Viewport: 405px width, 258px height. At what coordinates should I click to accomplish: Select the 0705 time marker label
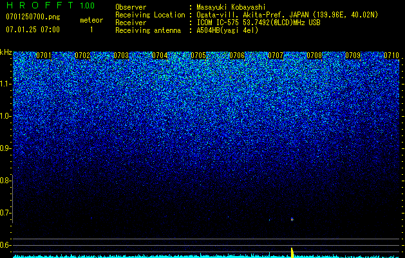(x=198, y=55)
